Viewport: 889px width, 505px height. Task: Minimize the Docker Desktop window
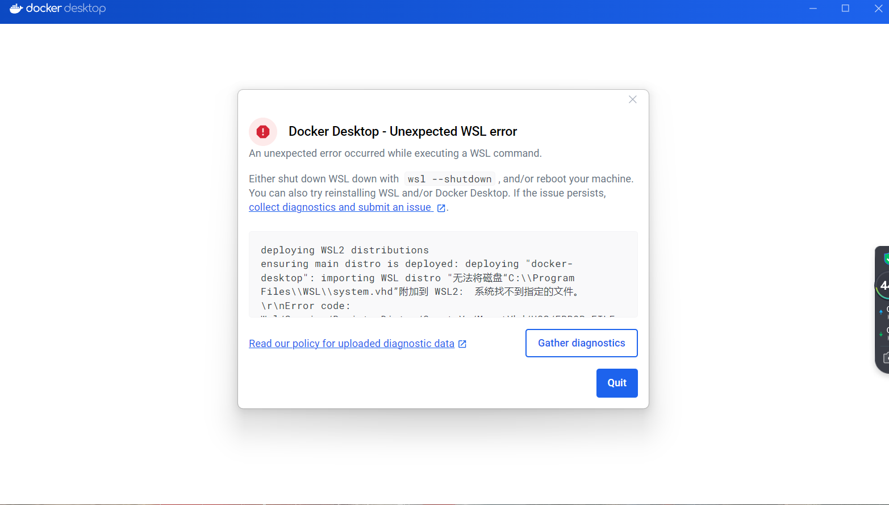(813, 9)
